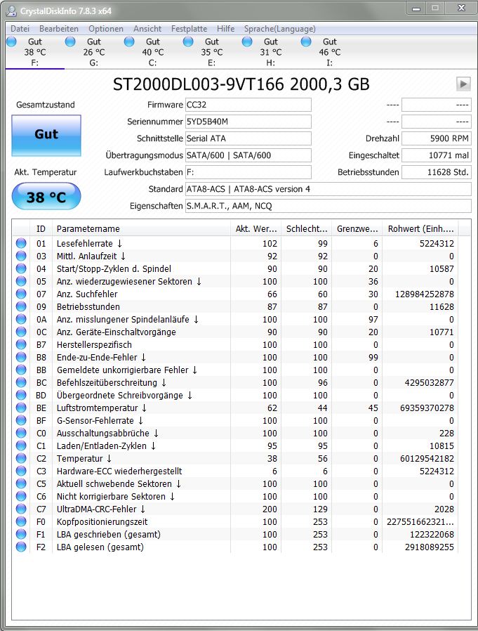The width and height of the screenshot is (478, 631).
Task: Click the Drehzahl value 5900 RPM
Action: [x=436, y=138]
